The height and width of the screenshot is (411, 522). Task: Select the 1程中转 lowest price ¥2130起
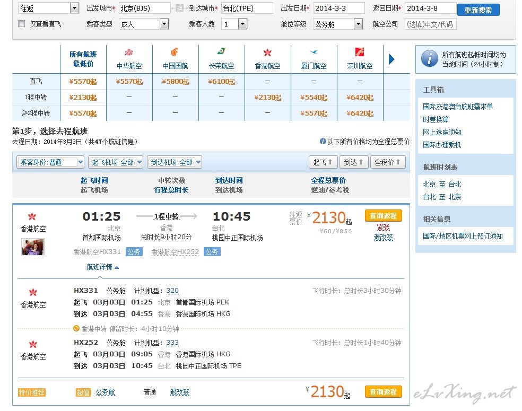(x=83, y=97)
